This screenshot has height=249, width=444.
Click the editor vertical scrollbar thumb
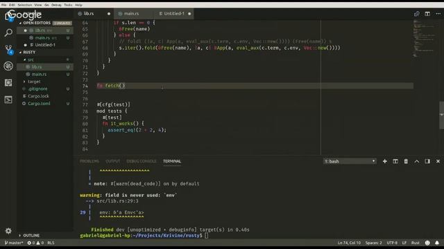point(441,115)
